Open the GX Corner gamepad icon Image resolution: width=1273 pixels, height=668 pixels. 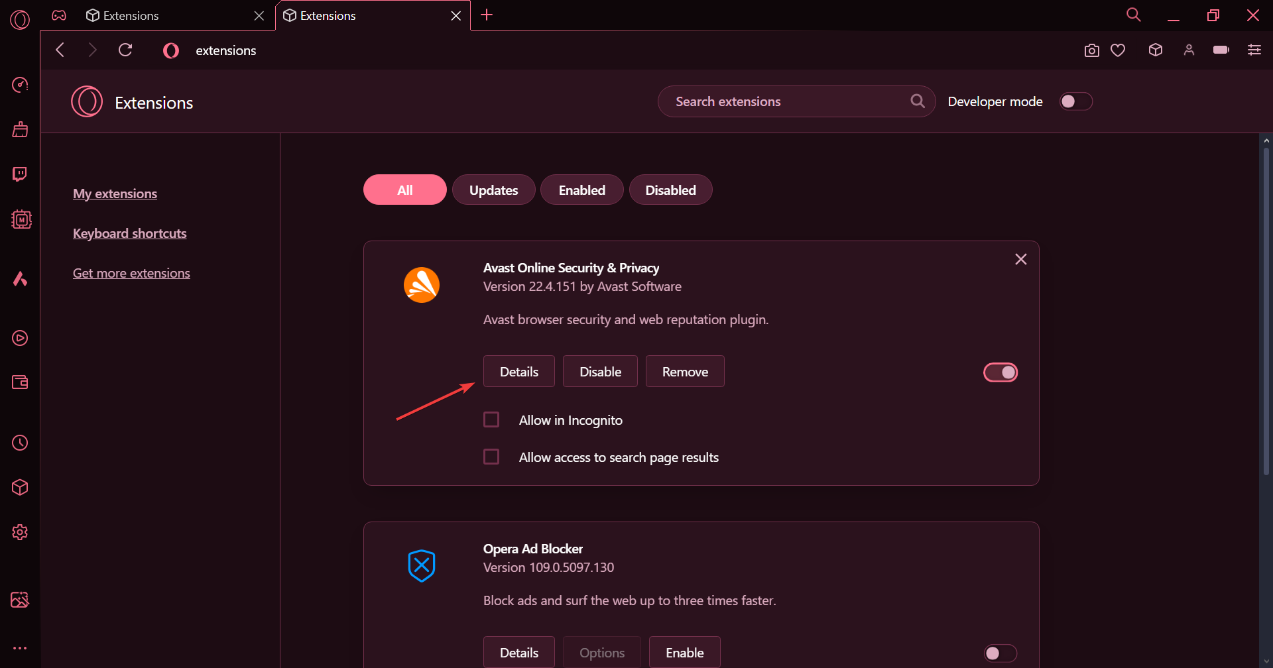(x=59, y=15)
